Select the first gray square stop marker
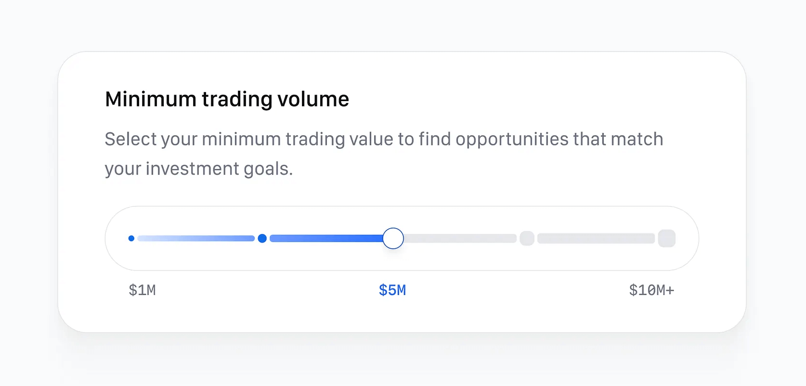This screenshot has height=386, width=806. point(527,238)
